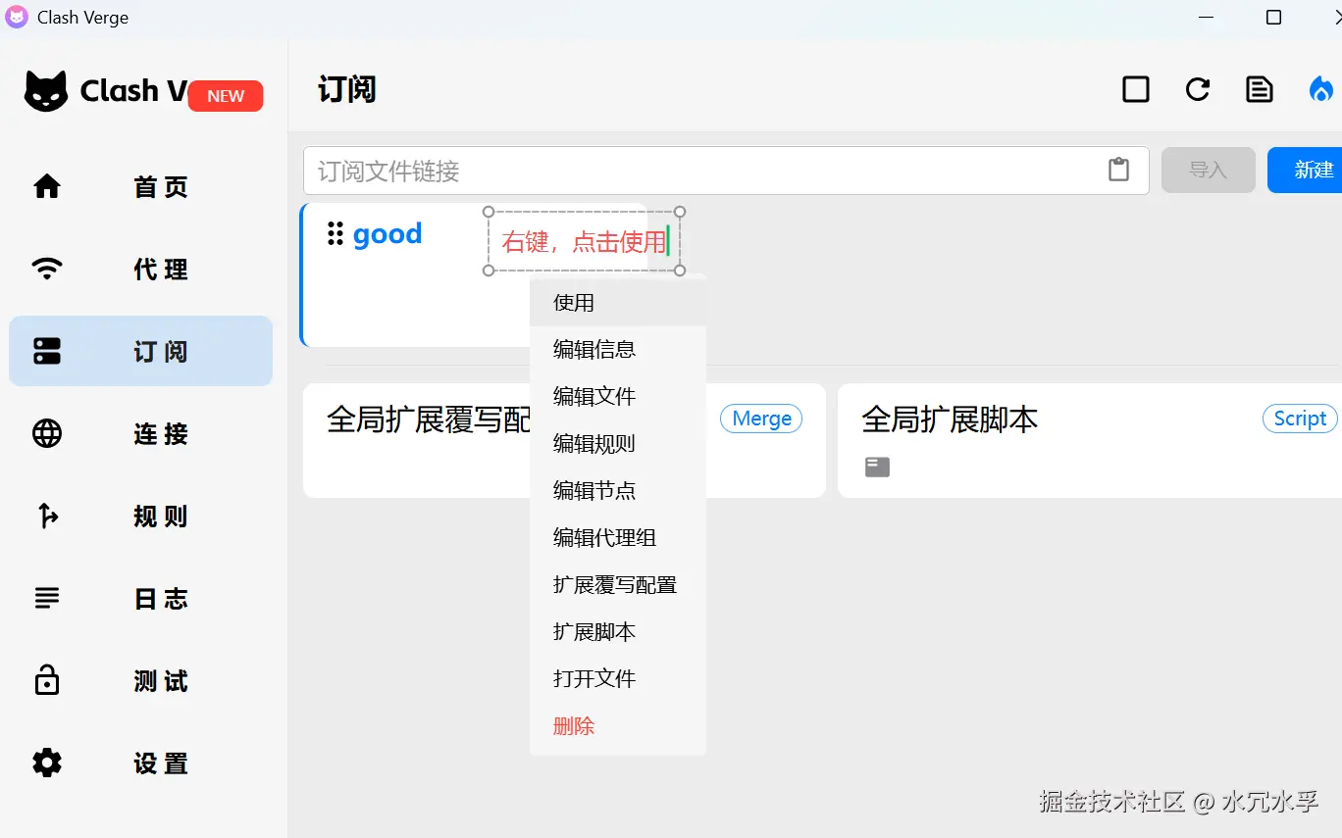This screenshot has height=838, width=1342.
Task: Click the drag handle on the good profile
Action: point(335,233)
